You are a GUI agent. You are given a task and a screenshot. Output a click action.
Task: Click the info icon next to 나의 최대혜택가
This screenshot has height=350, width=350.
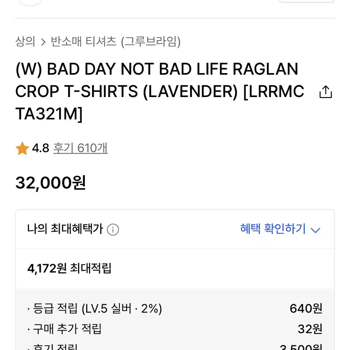[x=113, y=229]
